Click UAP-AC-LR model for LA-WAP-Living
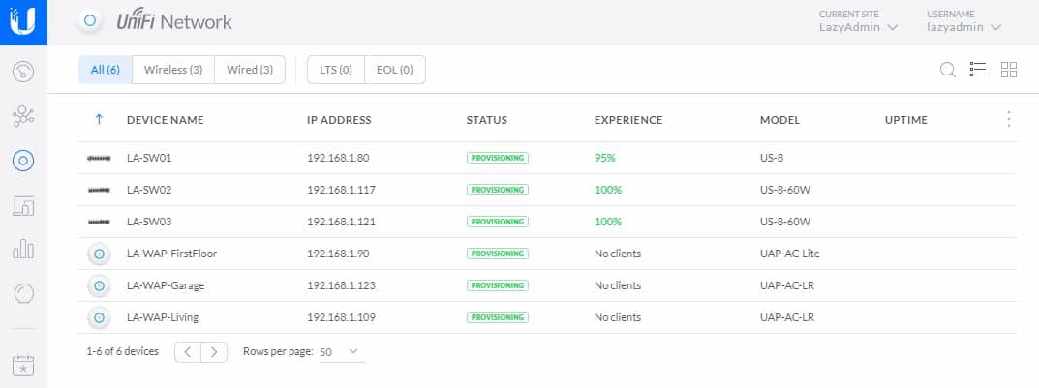Viewport: 1039px width, 388px height. [x=787, y=317]
